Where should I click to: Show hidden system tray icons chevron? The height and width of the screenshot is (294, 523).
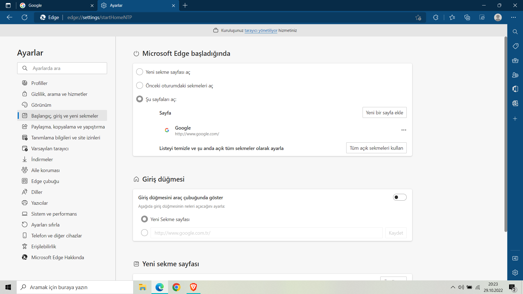coord(453,287)
